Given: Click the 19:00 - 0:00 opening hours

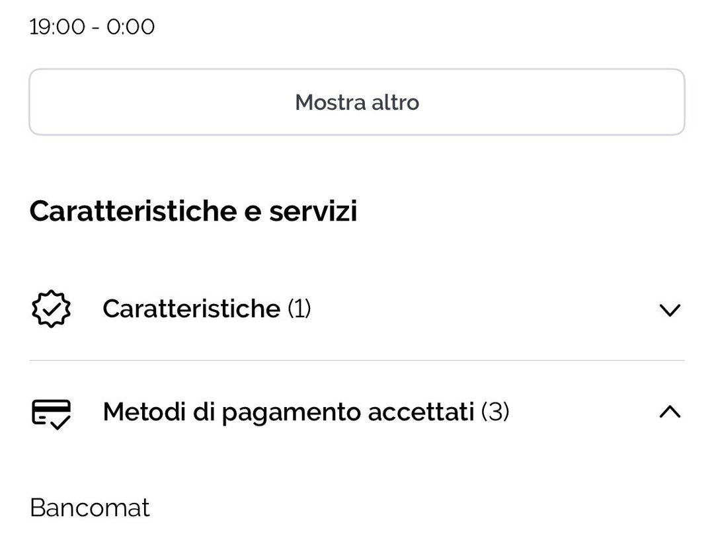Looking at the screenshot, I should 92,27.
